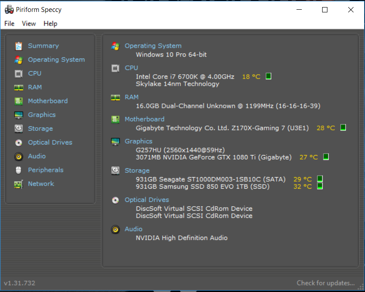This screenshot has width=365, height=292.
Task: Click the Optical Drives heading in main panel
Action: [147, 200]
